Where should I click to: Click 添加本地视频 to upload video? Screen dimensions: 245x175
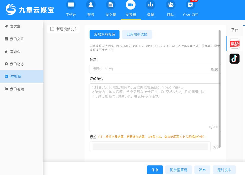click(x=105, y=34)
